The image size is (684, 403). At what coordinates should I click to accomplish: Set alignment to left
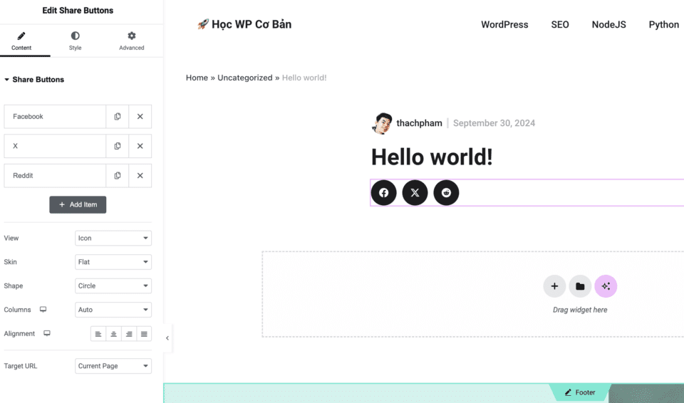(98, 334)
